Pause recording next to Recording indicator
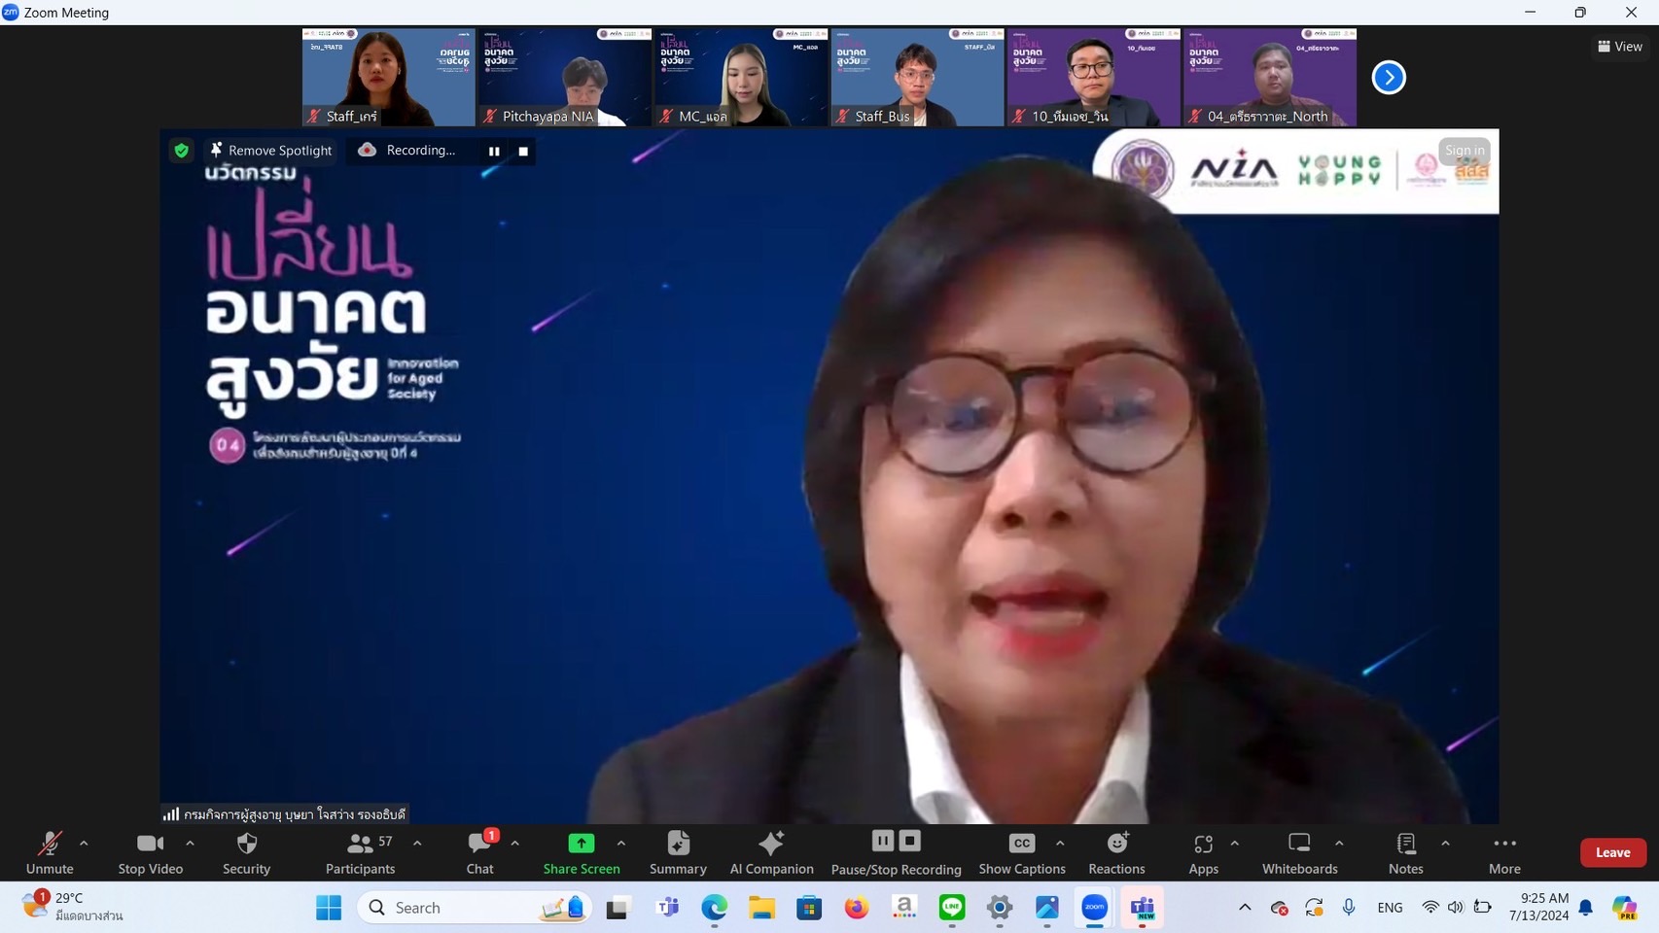This screenshot has height=933, width=1659. (494, 152)
